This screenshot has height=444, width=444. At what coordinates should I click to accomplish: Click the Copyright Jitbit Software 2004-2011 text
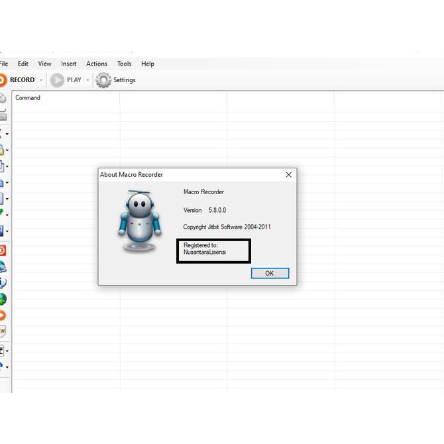click(x=227, y=227)
